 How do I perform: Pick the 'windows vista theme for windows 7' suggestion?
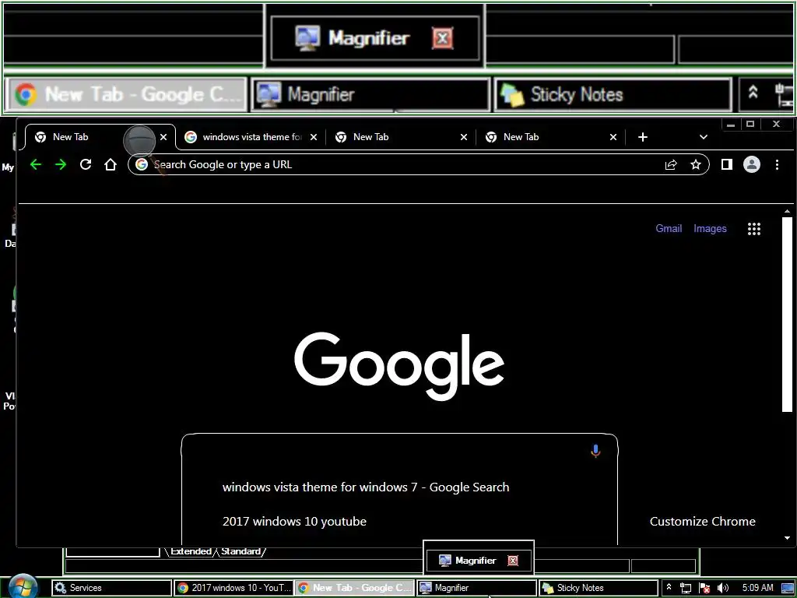(x=366, y=487)
